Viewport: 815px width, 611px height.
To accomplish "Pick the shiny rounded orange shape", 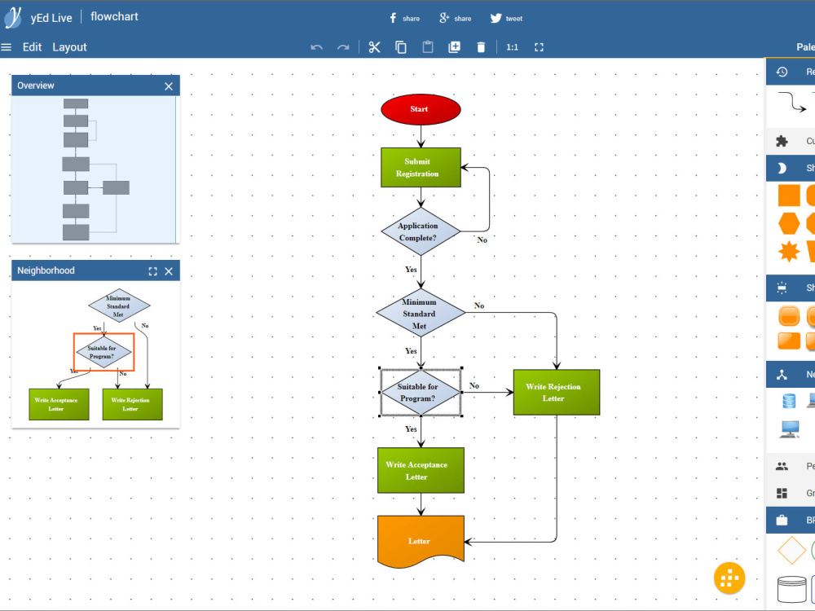I will click(789, 315).
